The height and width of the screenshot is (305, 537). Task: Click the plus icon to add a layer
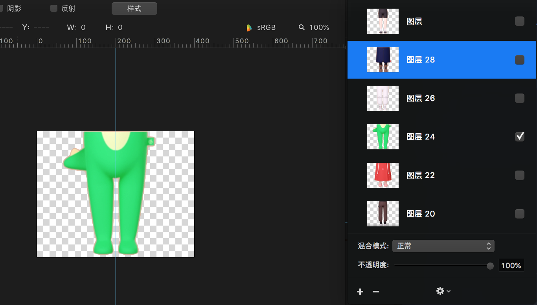pyautogui.click(x=360, y=292)
